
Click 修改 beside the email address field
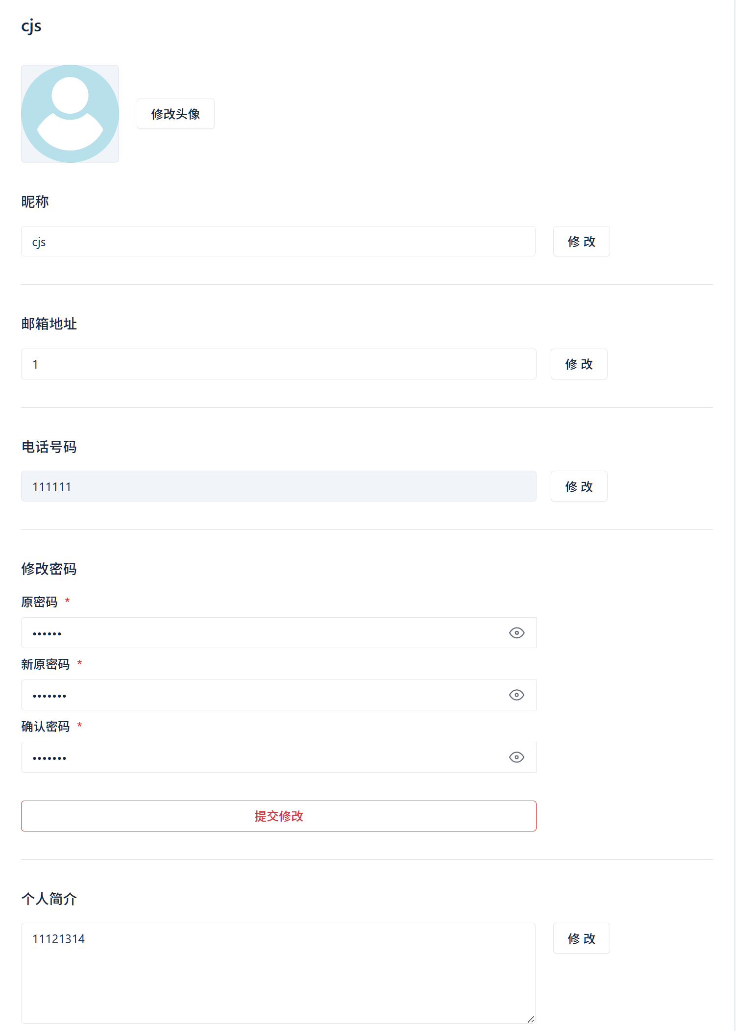(x=579, y=364)
